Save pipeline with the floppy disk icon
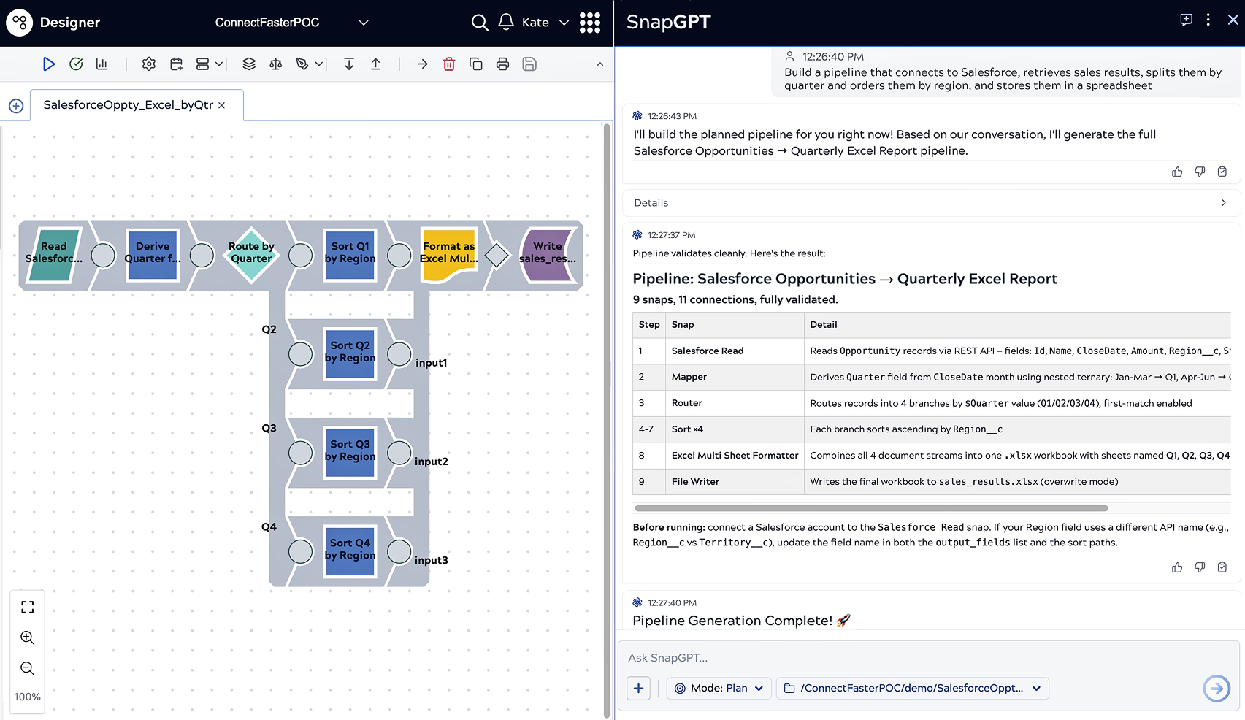 (x=529, y=64)
